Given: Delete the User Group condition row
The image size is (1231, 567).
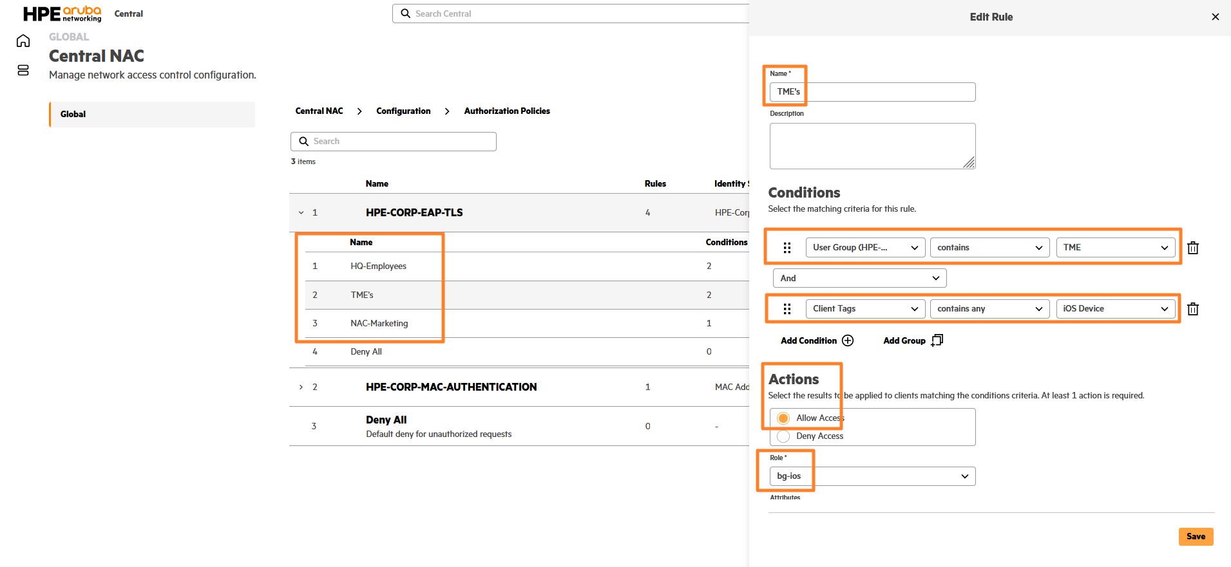Looking at the screenshot, I should click(1193, 248).
